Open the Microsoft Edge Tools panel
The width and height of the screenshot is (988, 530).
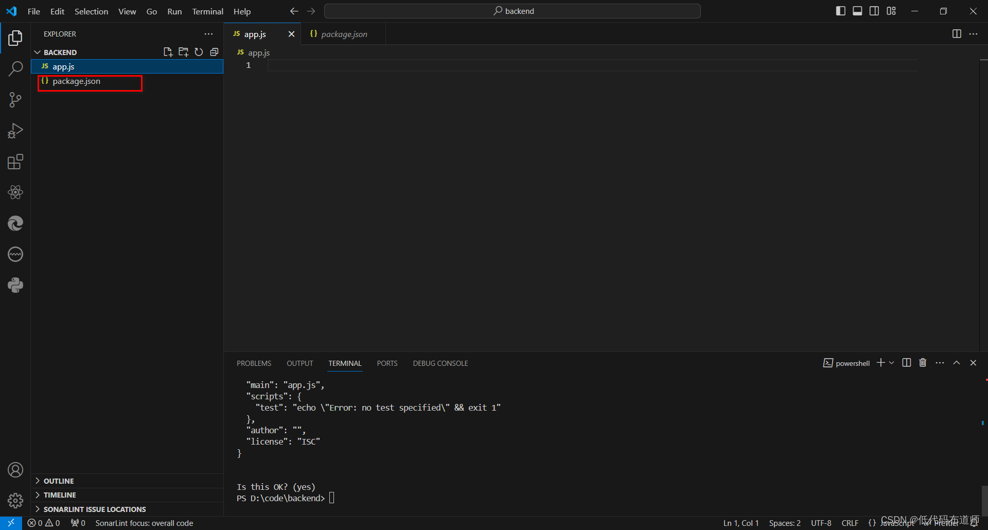point(15,223)
